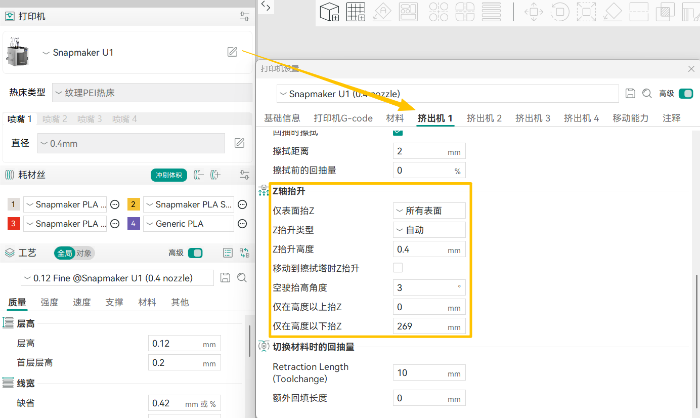This screenshot has height=418, width=700.
Task: Open the bed type dropdown
Action: [x=152, y=93]
